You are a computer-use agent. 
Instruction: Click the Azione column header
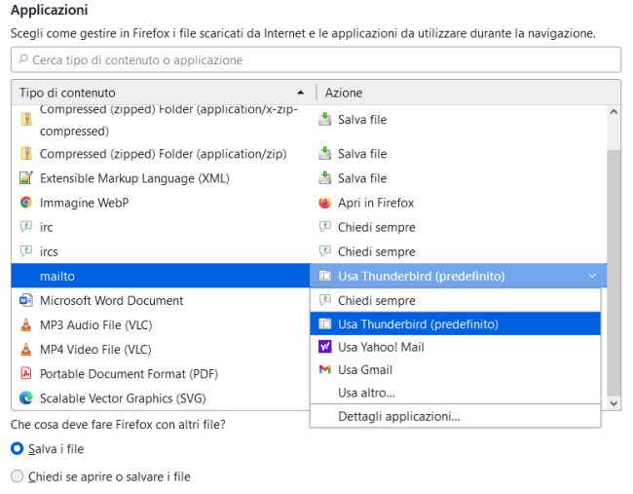468,93
